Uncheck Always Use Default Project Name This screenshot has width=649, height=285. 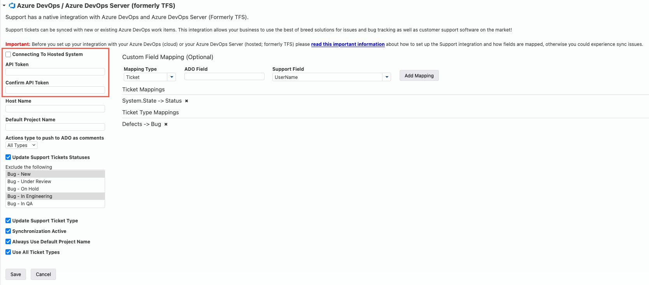(x=8, y=242)
